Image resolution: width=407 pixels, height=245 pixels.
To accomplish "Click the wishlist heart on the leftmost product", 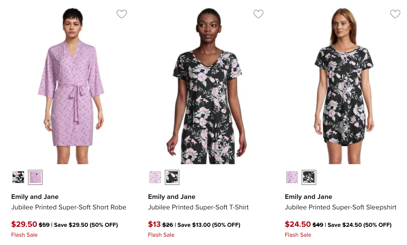I will coord(122,14).
